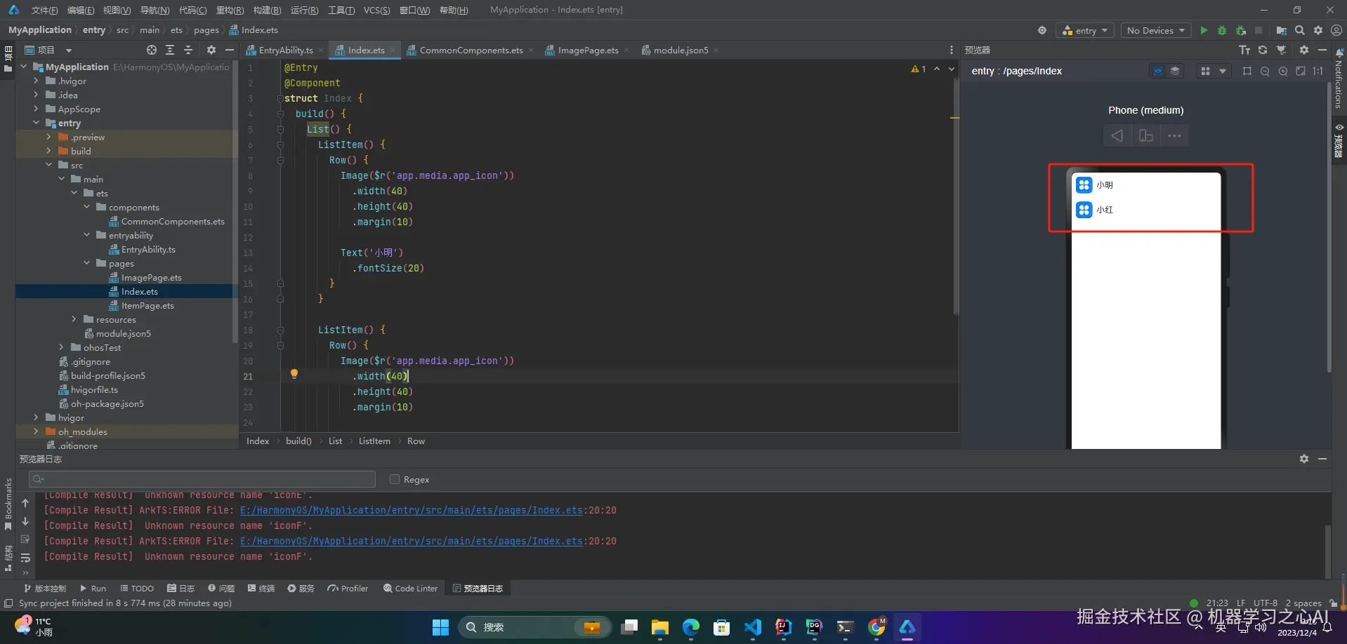Rotate the preview device orientation
The image size is (1347, 644).
pyautogui.click(x=1145, y=135)
